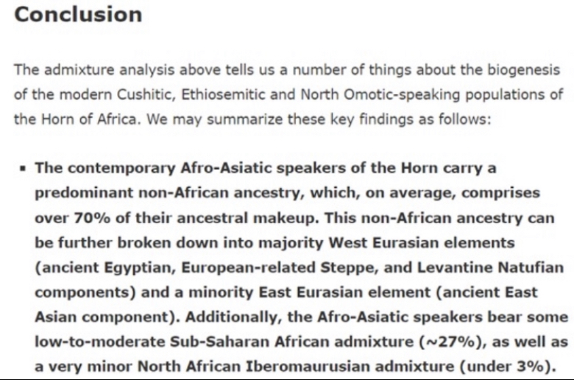Click bold text 'The contemporary Afro-Asiatic'
Screen dimensions: 574x380
[153, 168]
